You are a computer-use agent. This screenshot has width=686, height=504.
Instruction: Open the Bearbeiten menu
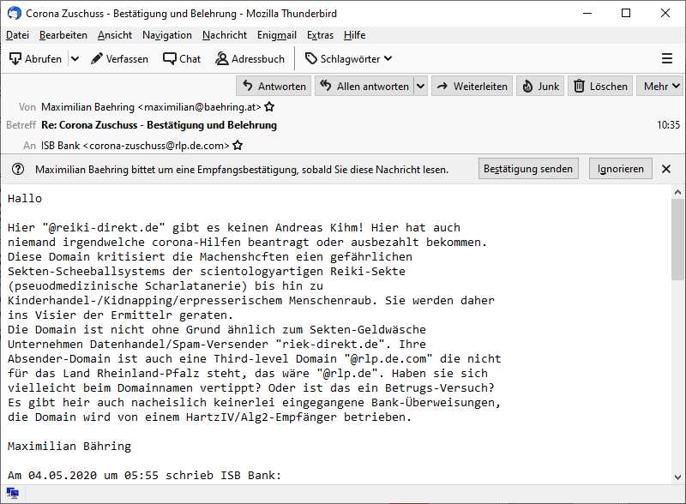click(63, 35)
